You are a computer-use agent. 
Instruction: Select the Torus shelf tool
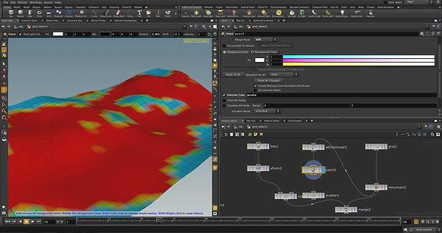[39, 13]
